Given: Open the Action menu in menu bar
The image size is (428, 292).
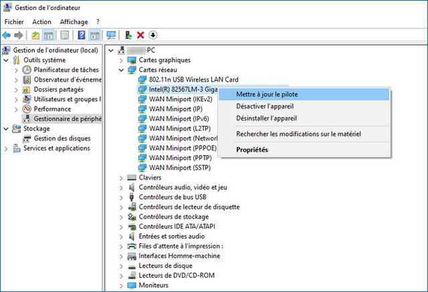Looking at the screenshot, I should pos(41,22).
